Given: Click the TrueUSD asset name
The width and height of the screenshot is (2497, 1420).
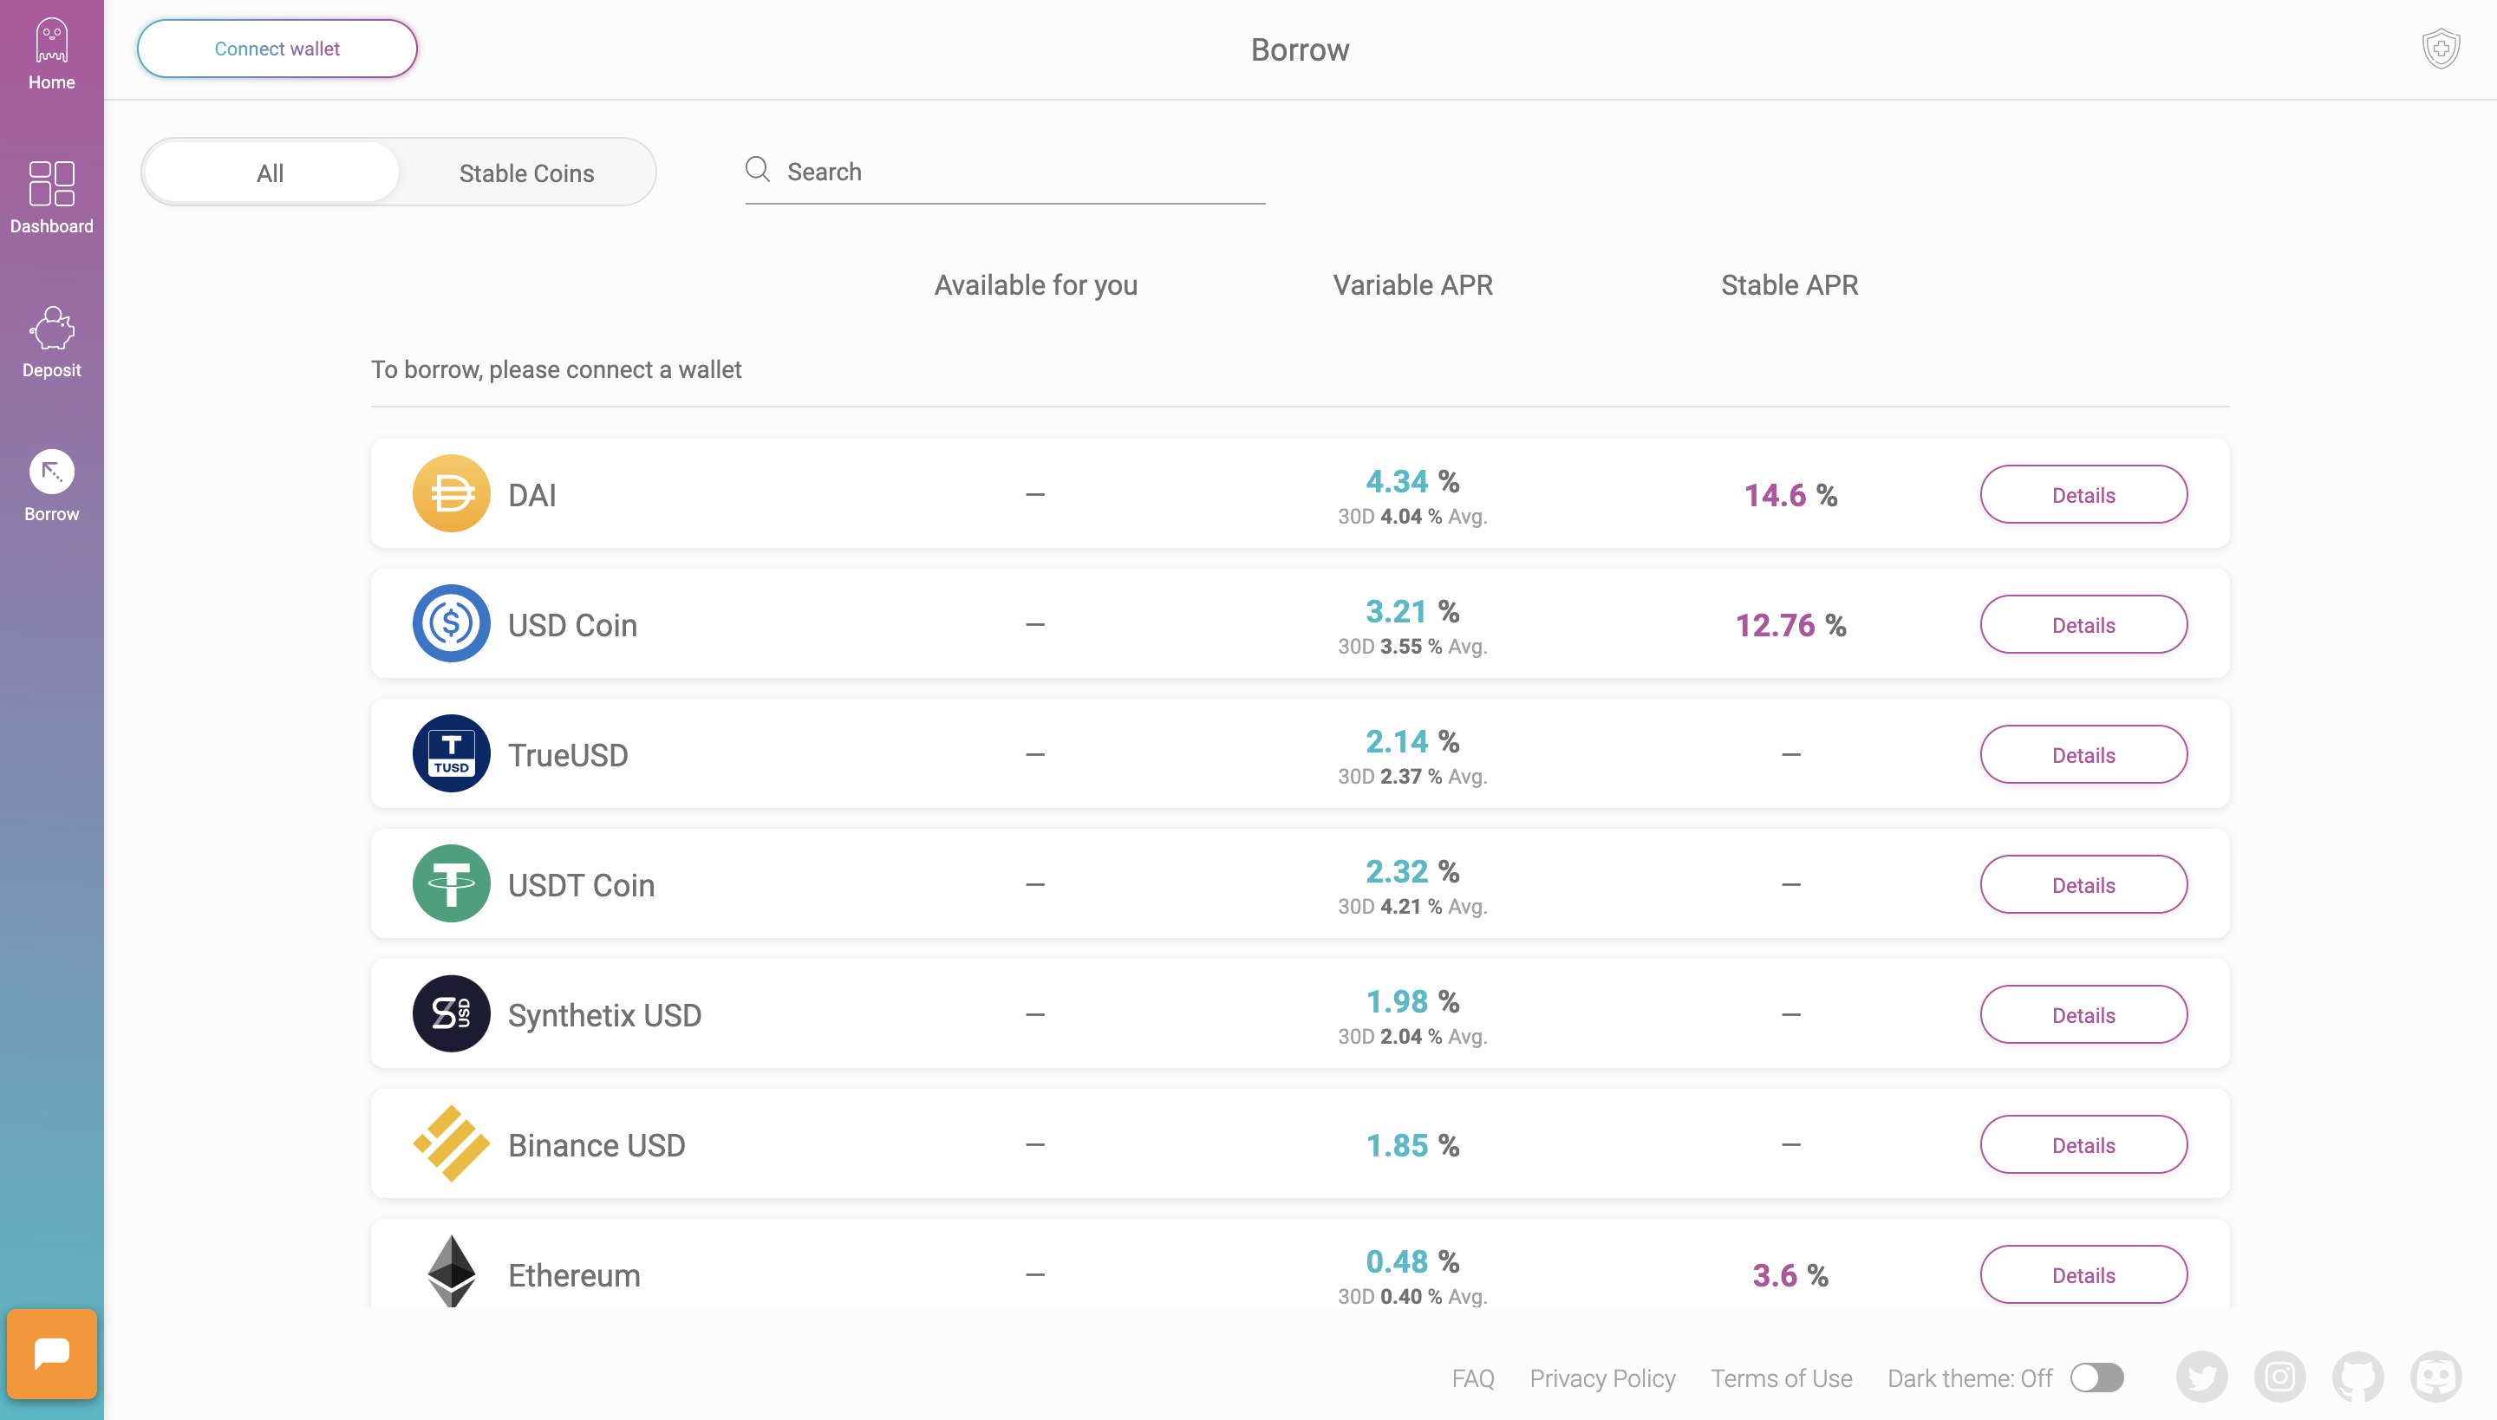Looking at the screenshot, I should tap(568, 755).
